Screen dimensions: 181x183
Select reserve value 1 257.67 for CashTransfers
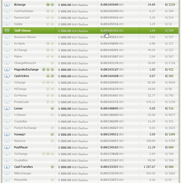[150, 167]
